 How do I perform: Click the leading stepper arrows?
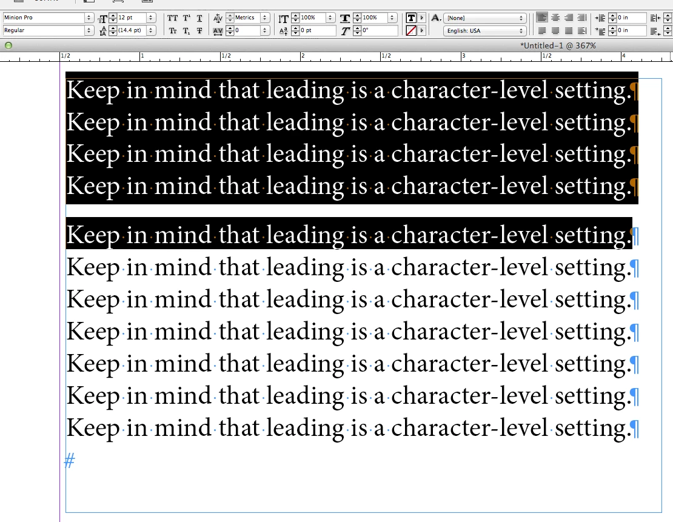(x=113, y=30)
